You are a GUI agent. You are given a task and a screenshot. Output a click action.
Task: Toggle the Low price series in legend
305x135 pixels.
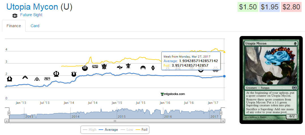click(127, 130)
